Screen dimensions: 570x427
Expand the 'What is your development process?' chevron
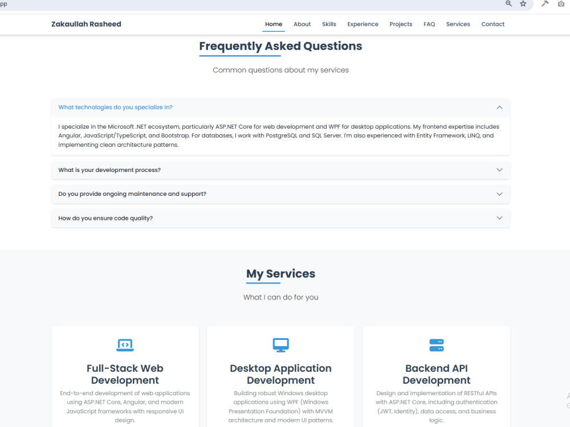[x=499, y=170]
